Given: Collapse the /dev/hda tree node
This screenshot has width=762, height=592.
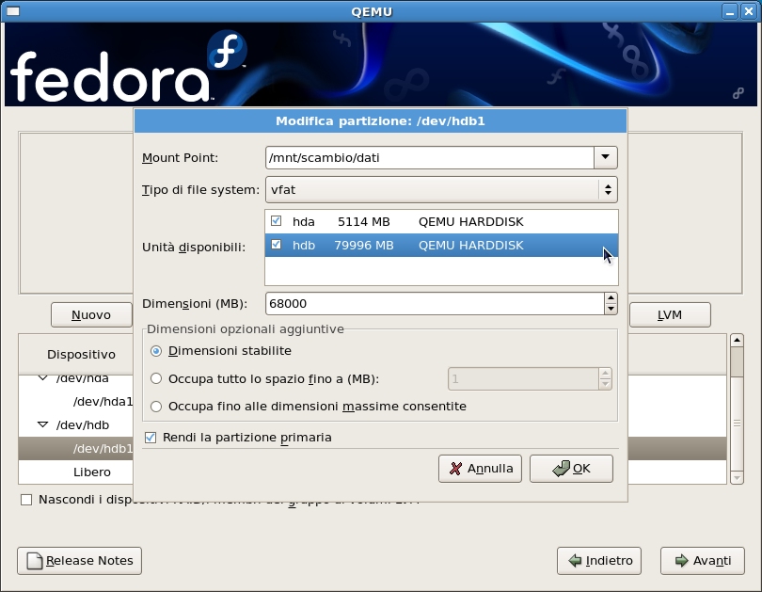Looking at the screenshot, I should click(x=42, y=378).
